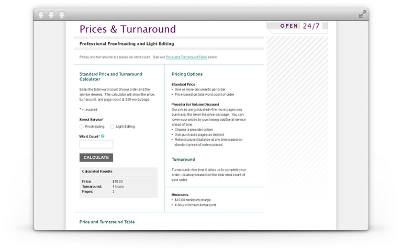This screenshot has width=402, height=251.
Task: Click the Pricing Options heading
Action: point(187,74)
